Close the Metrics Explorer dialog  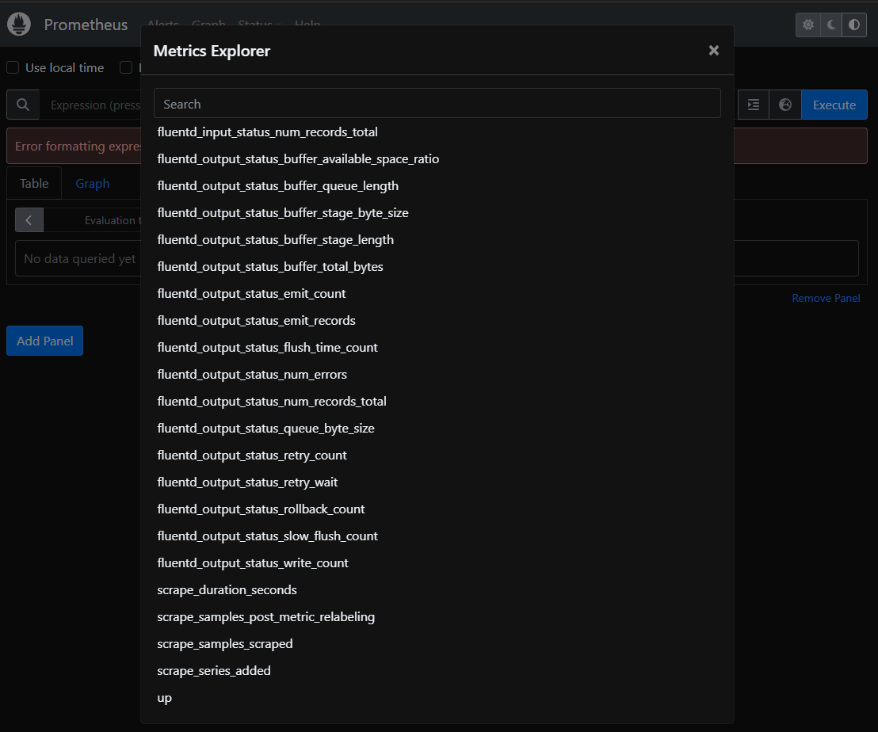[713, 51]
